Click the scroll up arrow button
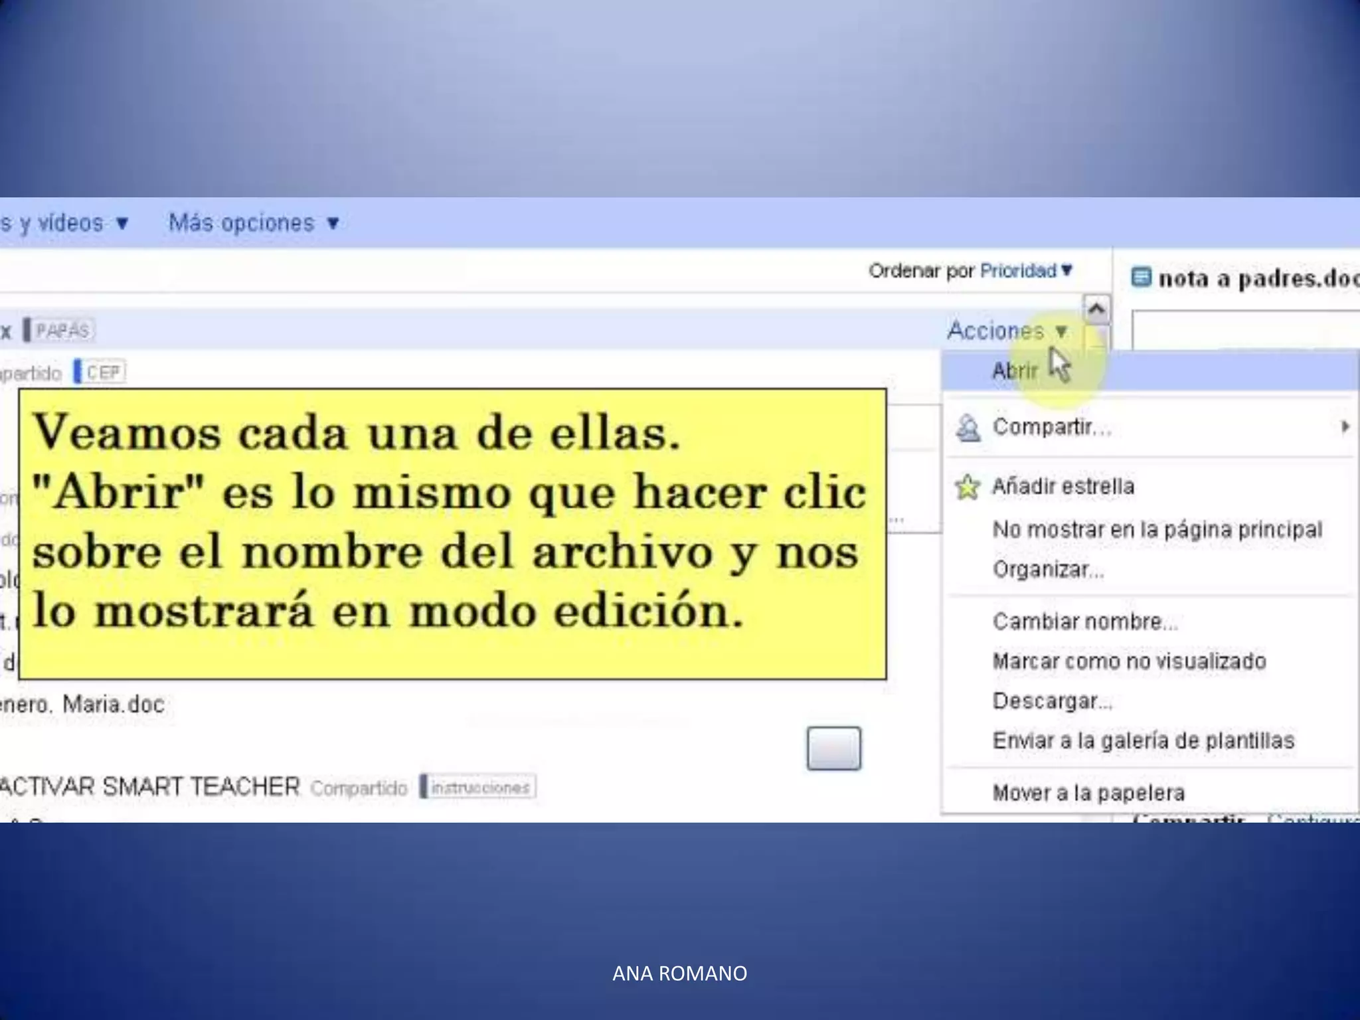Screen dimensions: 1360x1020 pyautogui.click(x=1096, y=309)
